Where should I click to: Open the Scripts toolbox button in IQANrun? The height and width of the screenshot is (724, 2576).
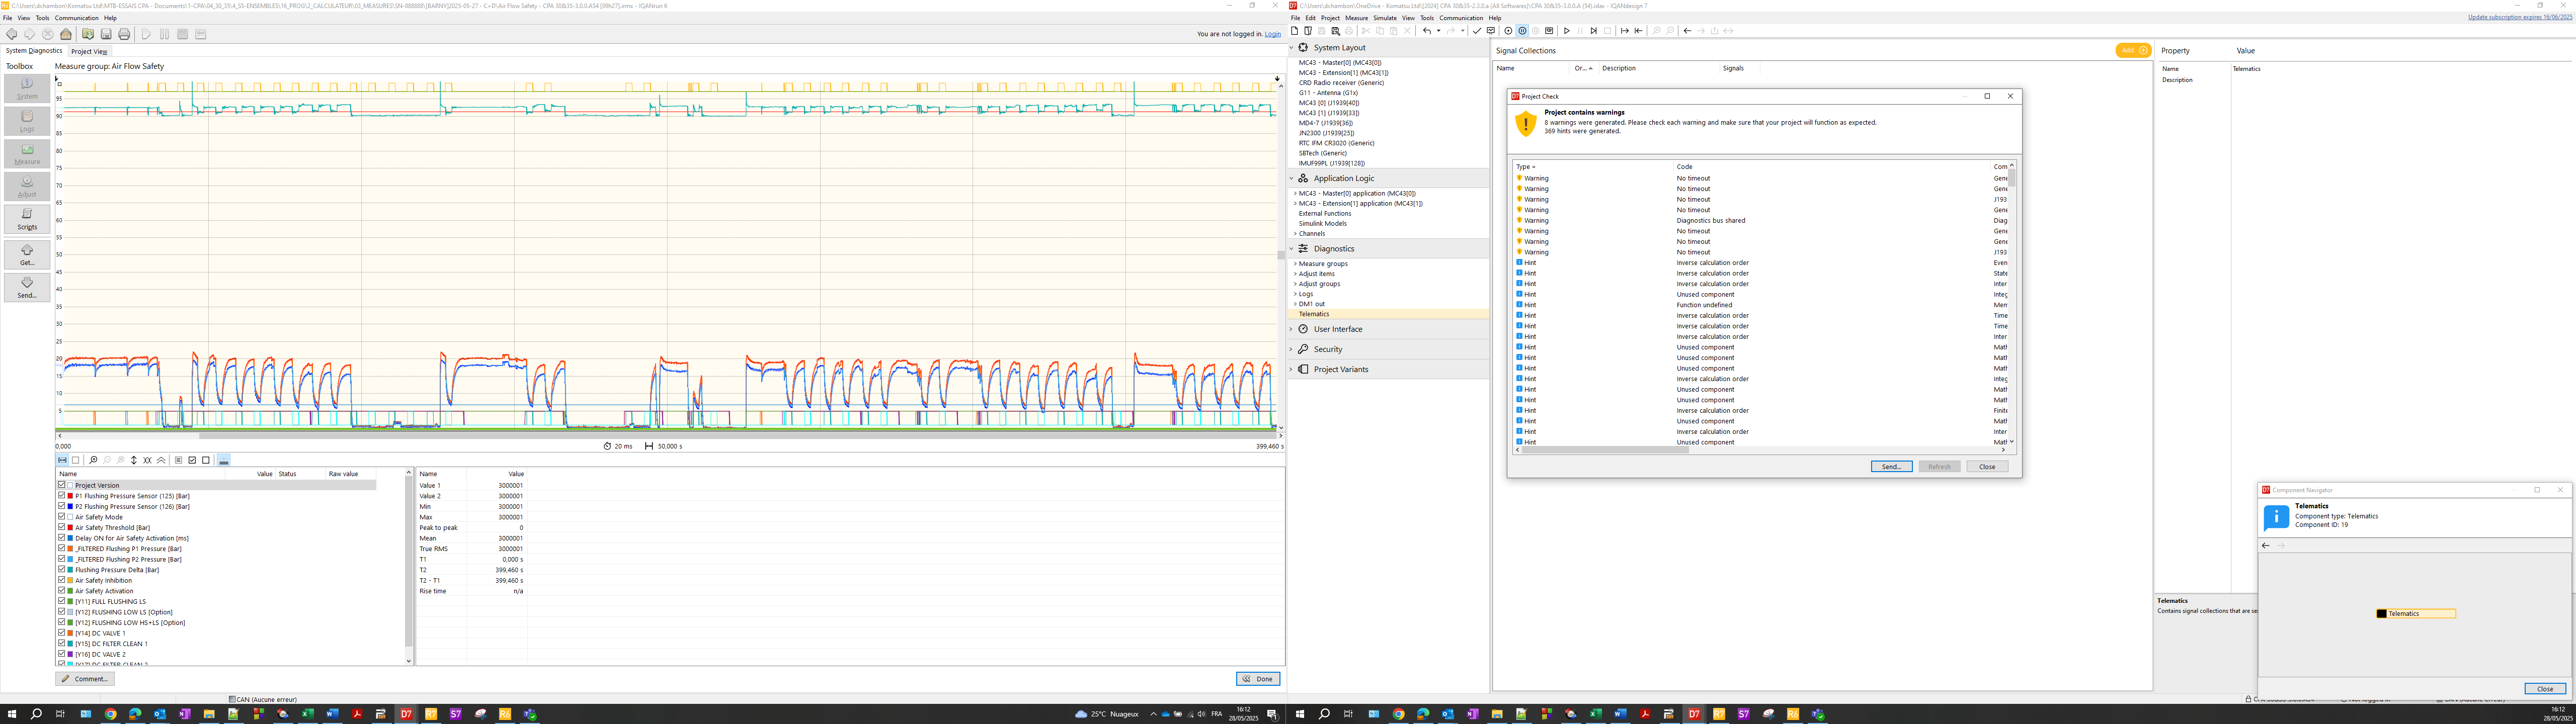(x=27, y=219)
